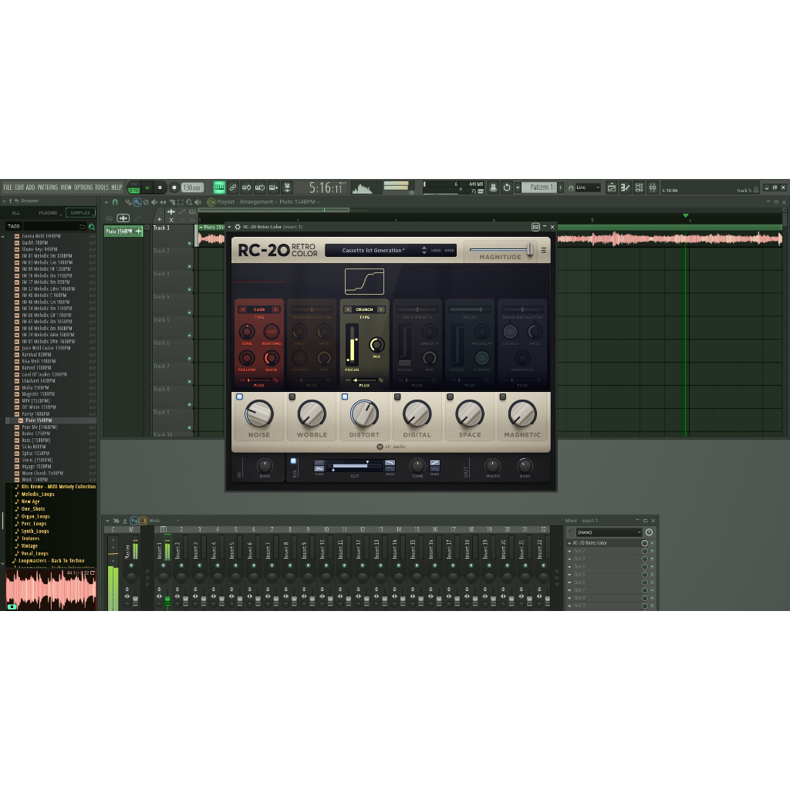Screen dimensions: 790x790
Task: Stop playback with the stop button
Action: coord(160,187)
